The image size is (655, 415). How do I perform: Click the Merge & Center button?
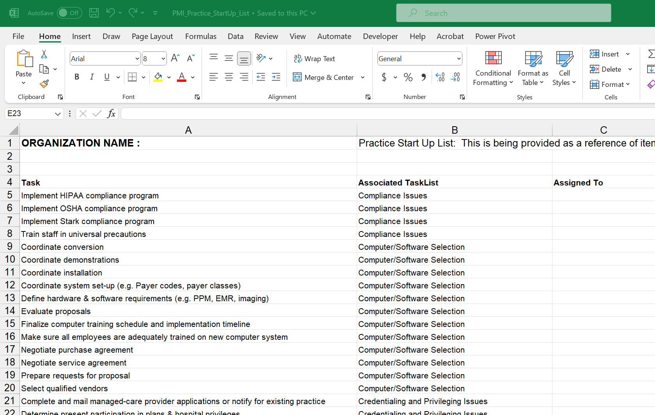pyautogui.click(x=324, y=77)
